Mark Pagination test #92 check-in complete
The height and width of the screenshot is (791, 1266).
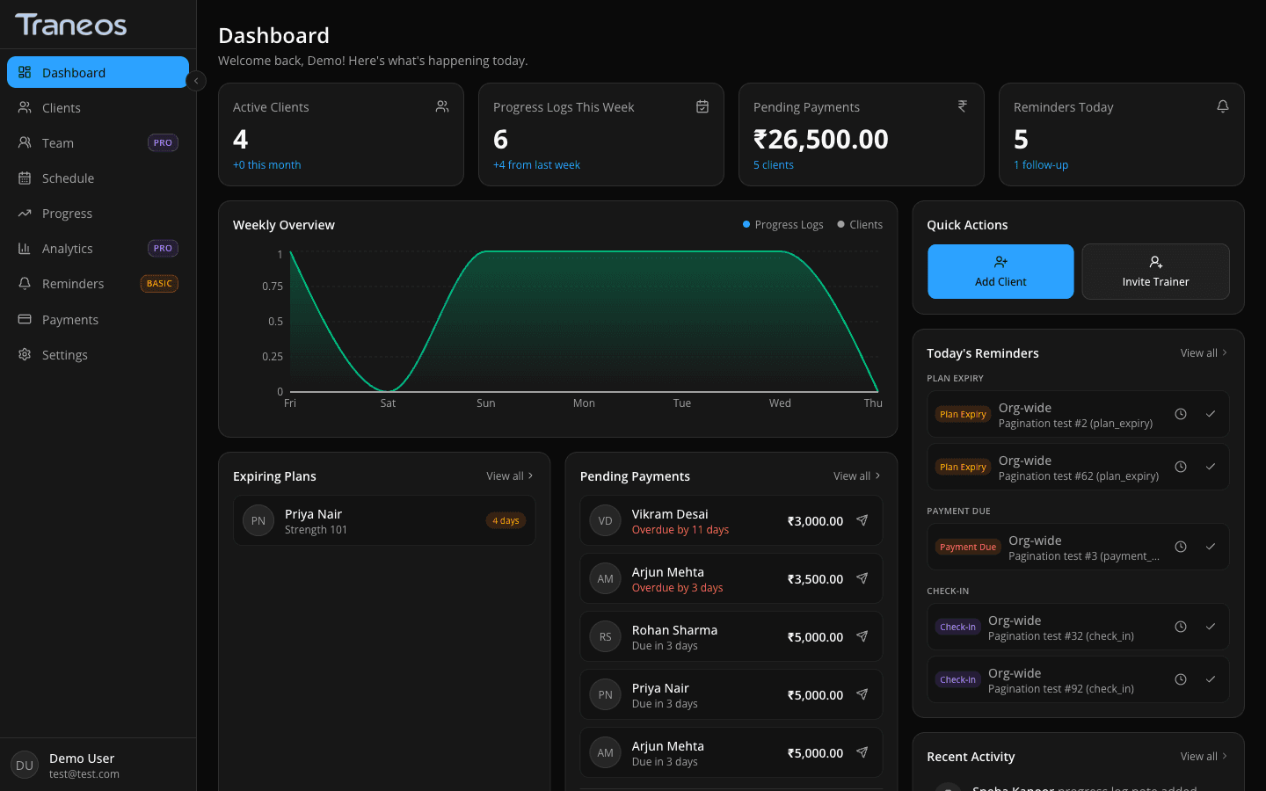[1211, 679]
